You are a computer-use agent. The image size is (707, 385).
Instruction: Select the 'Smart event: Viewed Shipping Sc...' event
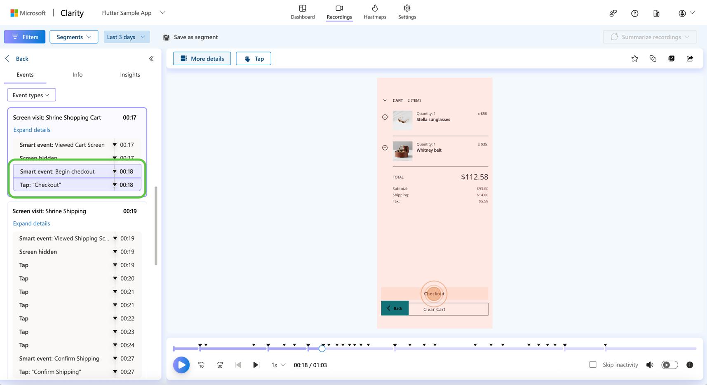click(x=77, y=238)
